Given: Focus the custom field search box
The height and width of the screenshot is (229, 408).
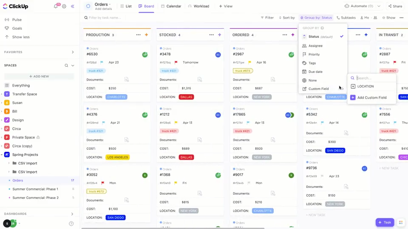Looking at the screenshot, I should pos(375,78).
